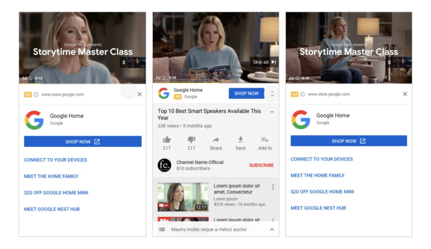
Task: Click the yellow Ad badge in the left mockup
Action: (28, 95)
